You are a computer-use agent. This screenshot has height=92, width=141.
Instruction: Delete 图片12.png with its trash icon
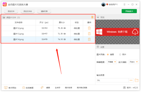(x=89, y=28)
